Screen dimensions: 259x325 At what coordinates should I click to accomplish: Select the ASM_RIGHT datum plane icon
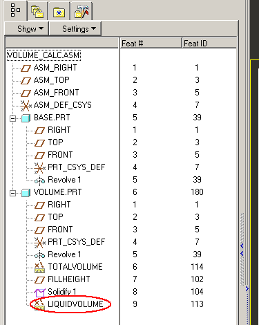(x=26, y=68)
